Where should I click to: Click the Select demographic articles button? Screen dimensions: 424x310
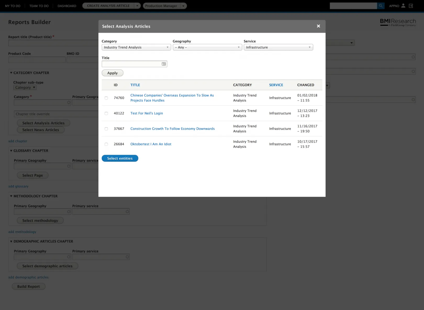tap(47, 266)
